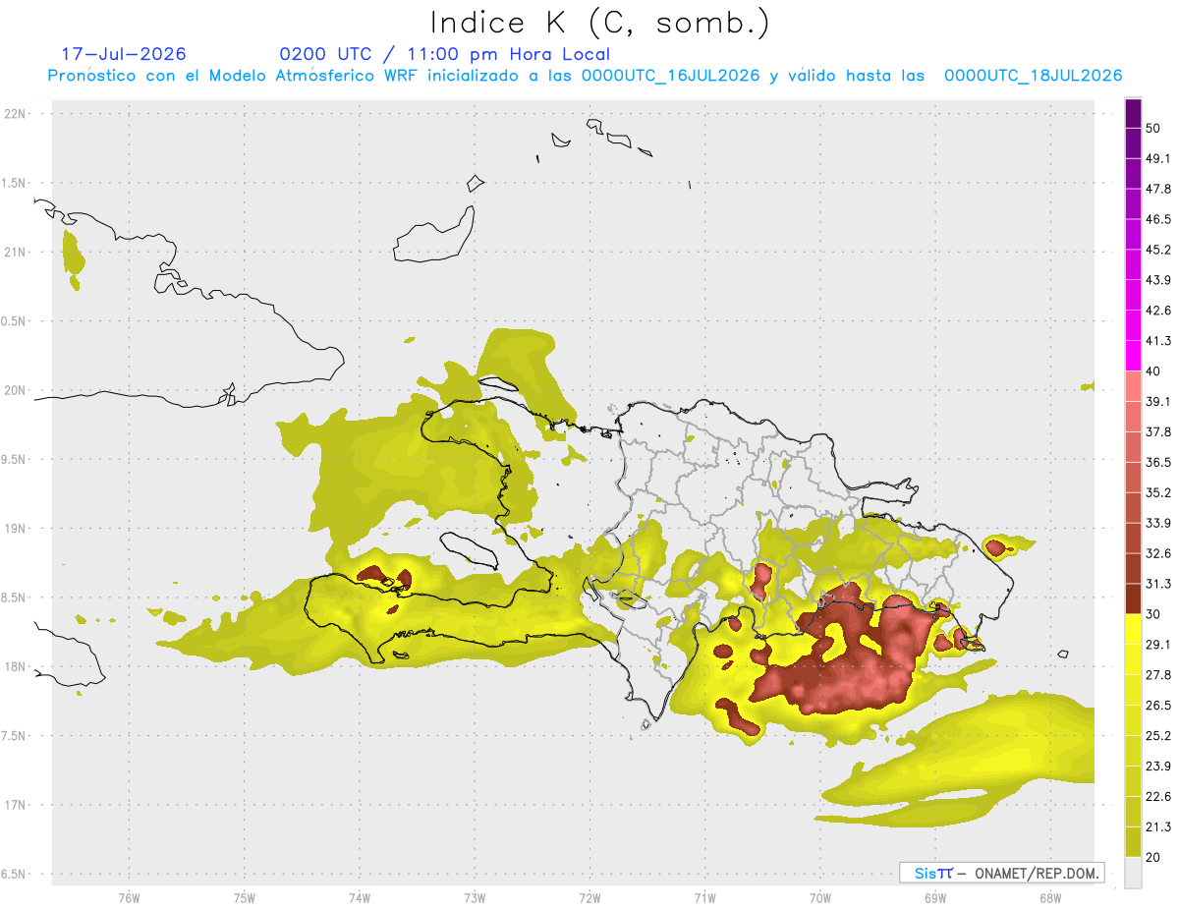The image size is (1179, 911).
Task: Click the colorbar value '40'
Action: coord(1152,371)
